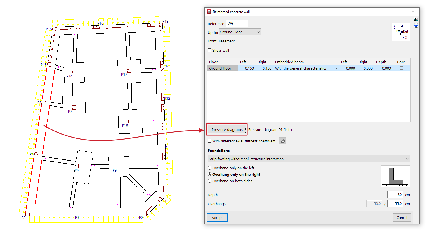The image size is (441, 234).
Task: Close the Reinforced concrete wall dialog
Action: pos(413,12)
